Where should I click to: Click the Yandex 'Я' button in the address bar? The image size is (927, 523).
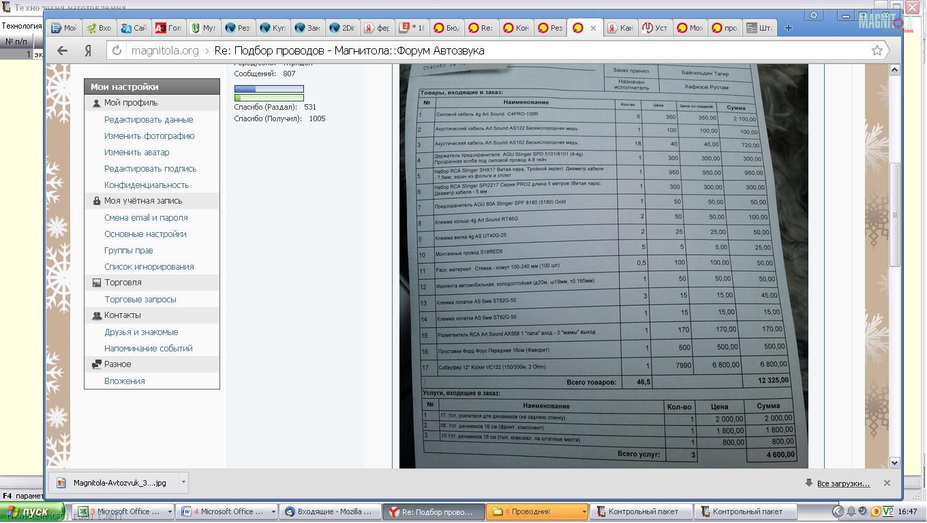pos(88,50)
